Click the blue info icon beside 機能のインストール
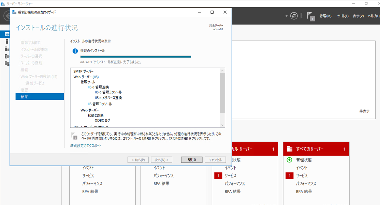Viewport: 380px width, 205px height. tap(75, 51)
